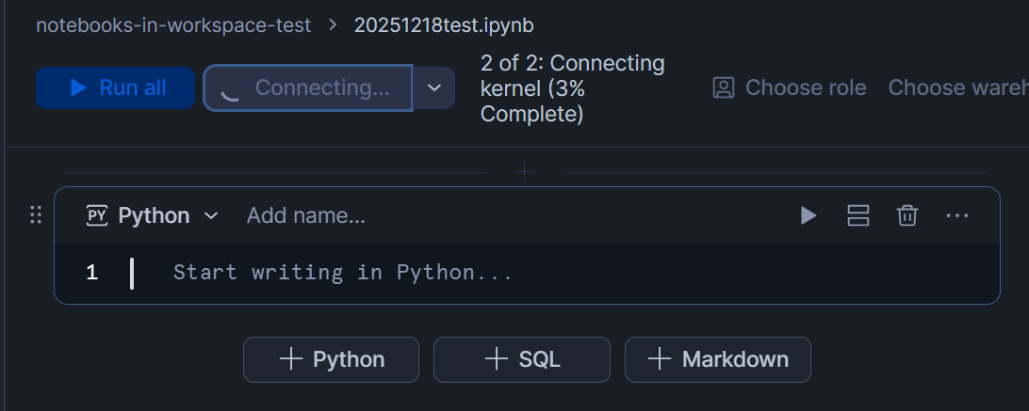Select the 20251218test.ipynb breadcrumb
Viewport: 1029px width, 411px height.
pos(443,25)
